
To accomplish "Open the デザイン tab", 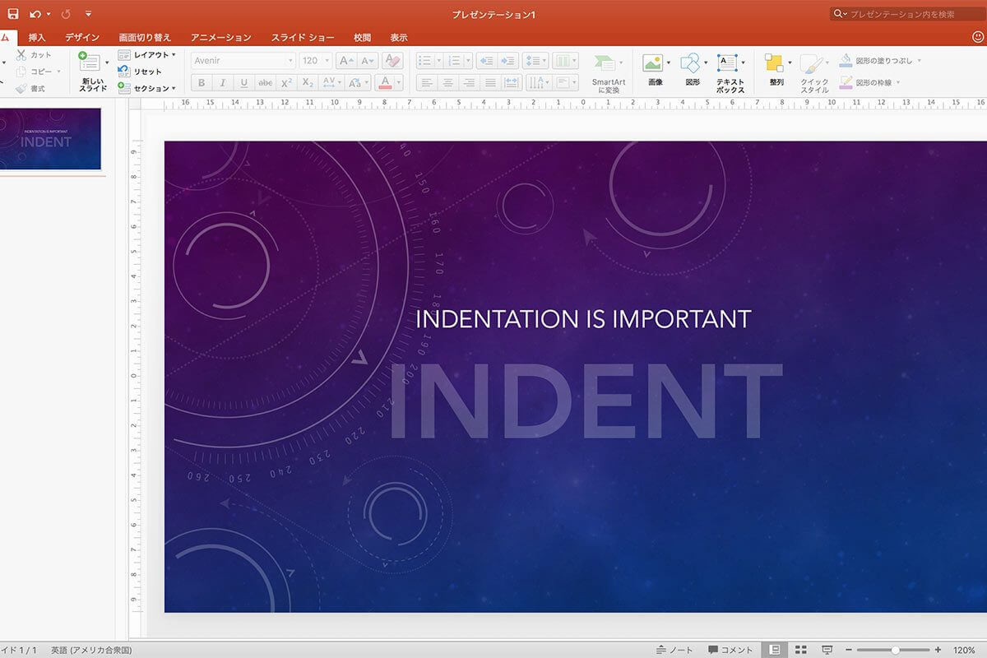I will 82,38.
